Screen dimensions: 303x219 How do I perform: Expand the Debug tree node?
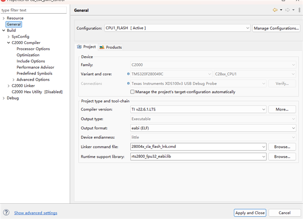point(4,98)
